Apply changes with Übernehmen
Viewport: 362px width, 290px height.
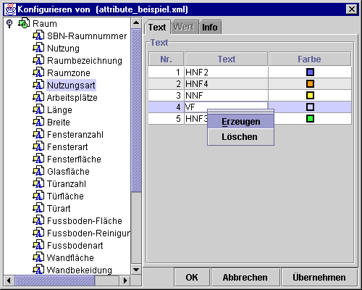pyautogui.click(x=319, y=277)
